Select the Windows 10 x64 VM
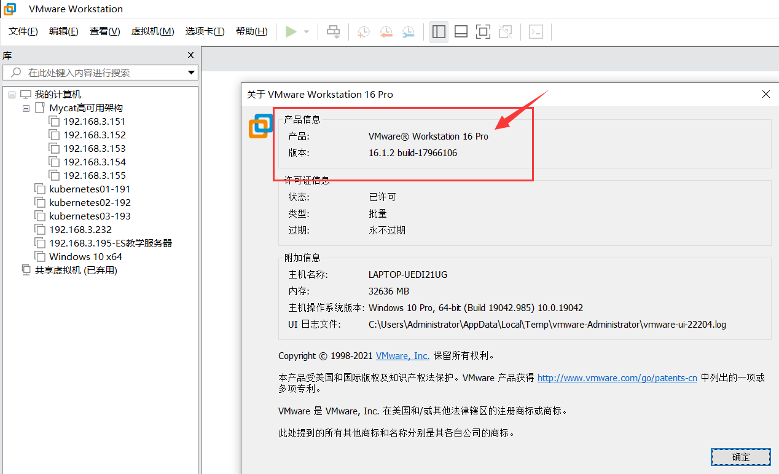The image size is (779, 474). tap(85, 257)
